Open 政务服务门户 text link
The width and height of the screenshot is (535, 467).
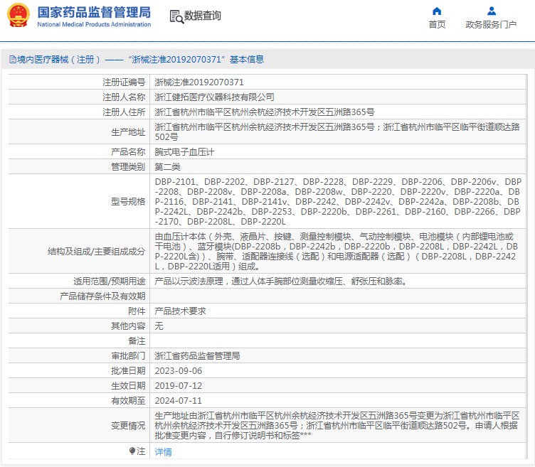coord(491,25)
